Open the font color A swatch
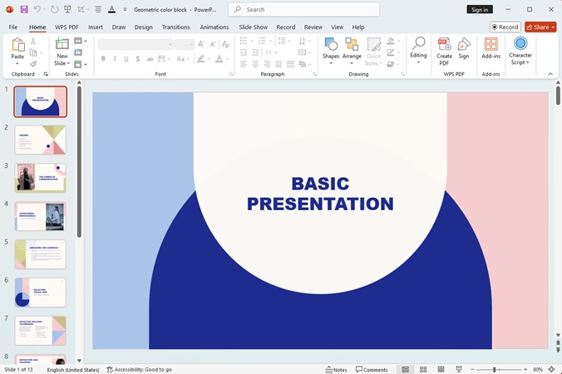This screenshot has height=374, width=562. pyautogui.click(x=219, y=59)
